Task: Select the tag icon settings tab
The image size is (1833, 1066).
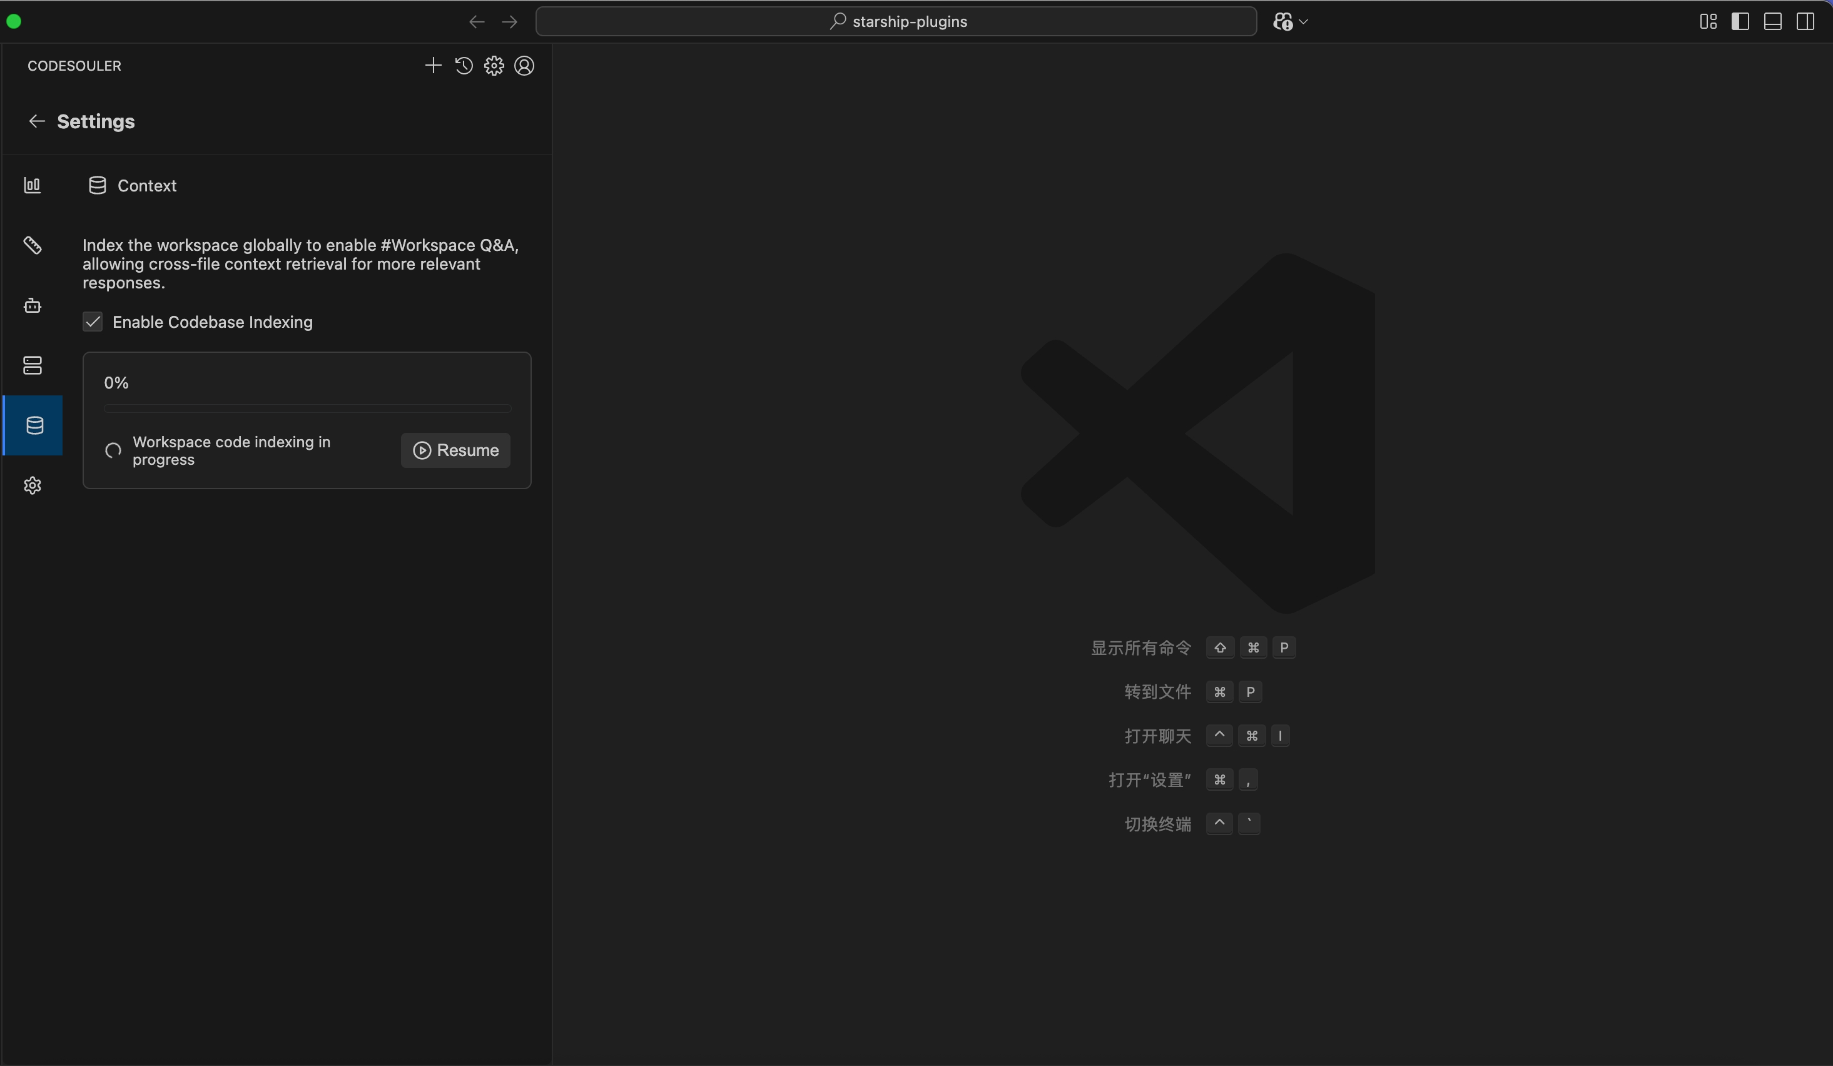Action: [33, 245]
